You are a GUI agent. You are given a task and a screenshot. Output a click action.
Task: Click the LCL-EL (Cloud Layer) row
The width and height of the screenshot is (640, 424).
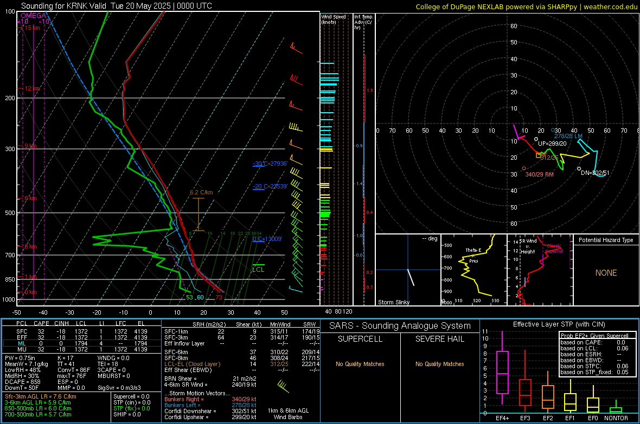[x=242, y=364]
